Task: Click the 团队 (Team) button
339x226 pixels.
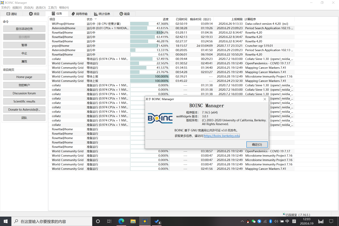Action: [x=24, y=118]
